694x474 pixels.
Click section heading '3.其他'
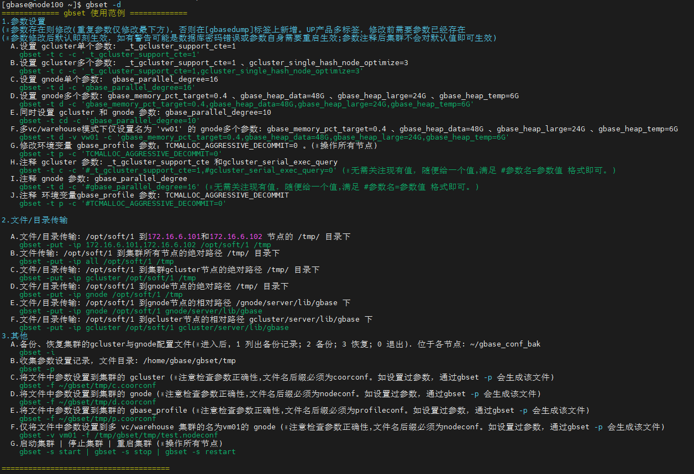tap(15, 335)
